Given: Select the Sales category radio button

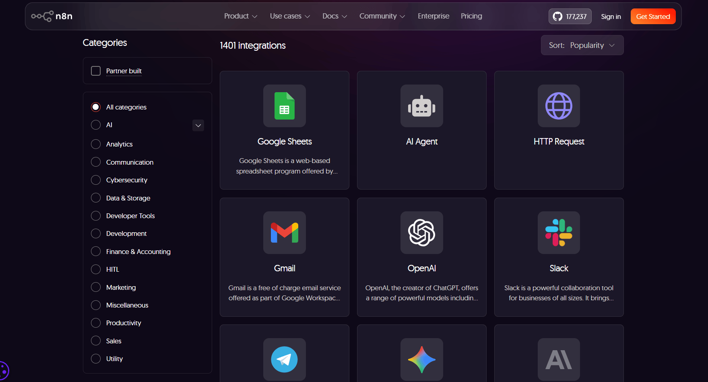Looking at the screenshot, I should 96,341.
